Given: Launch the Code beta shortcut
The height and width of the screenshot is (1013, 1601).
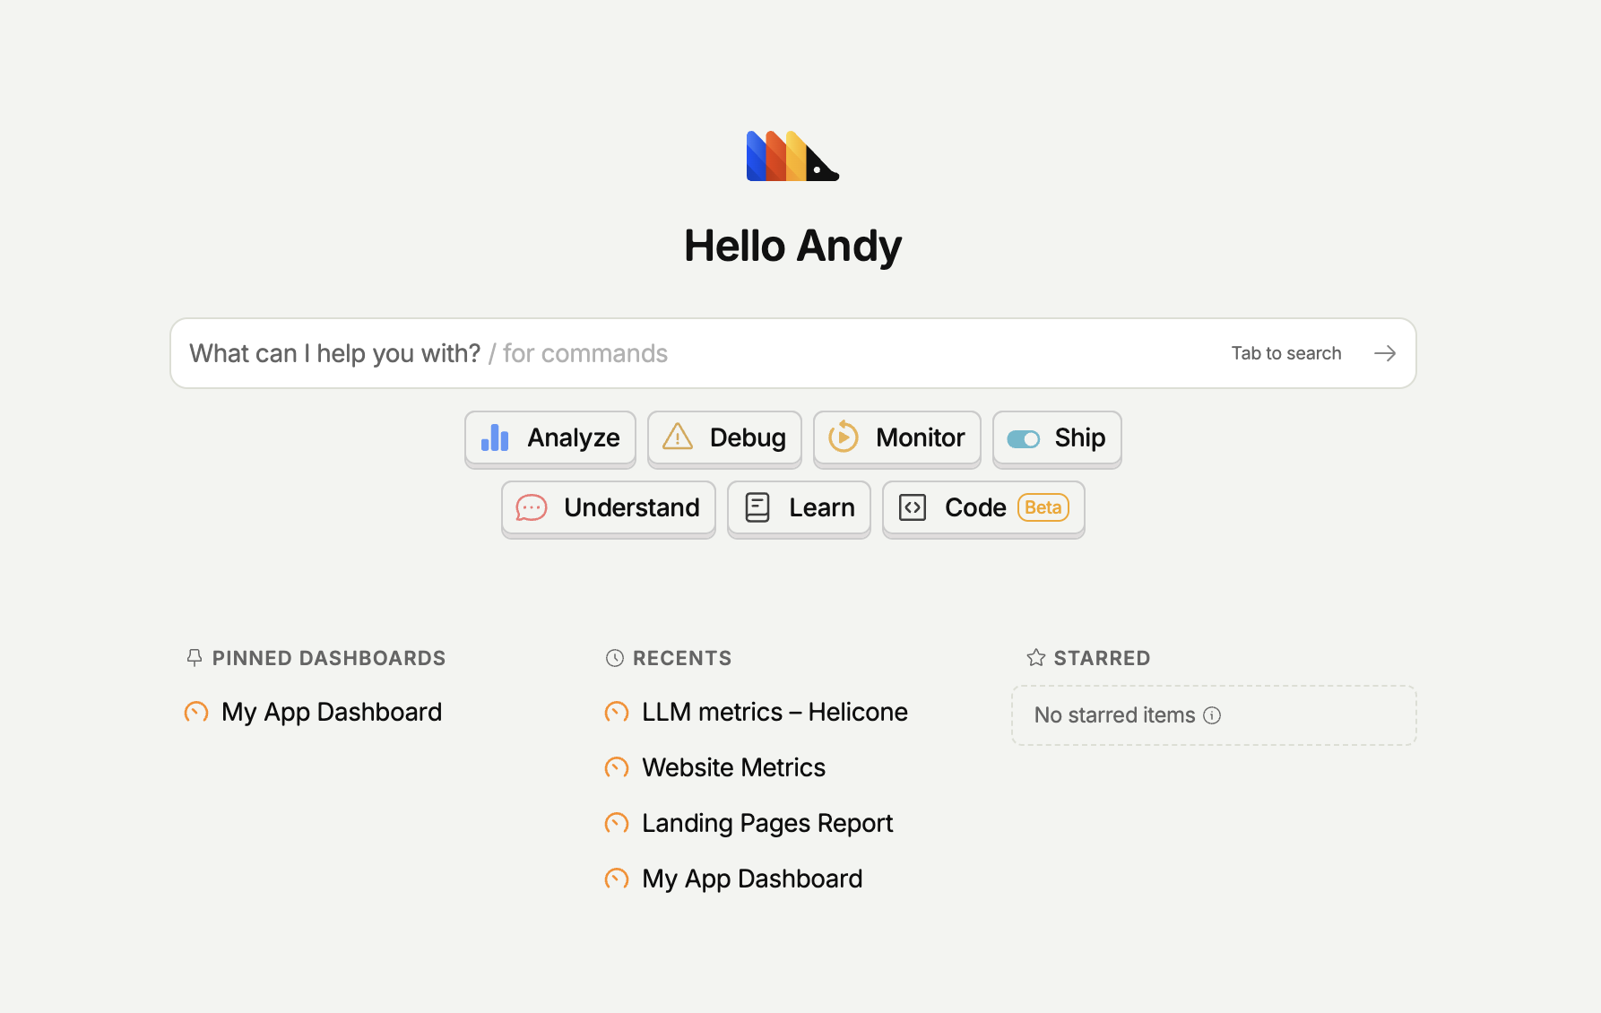Looking at the screenshot, I should 983,508.
